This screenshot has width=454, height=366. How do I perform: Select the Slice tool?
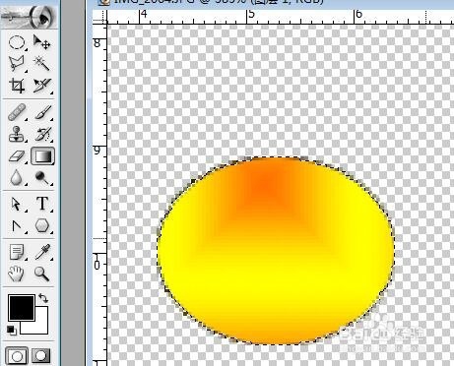[42, 86]
